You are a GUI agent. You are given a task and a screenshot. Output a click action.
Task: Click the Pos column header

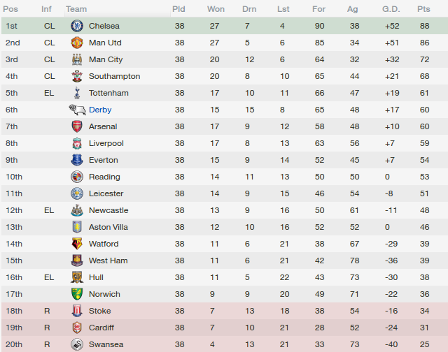point(10,9)
